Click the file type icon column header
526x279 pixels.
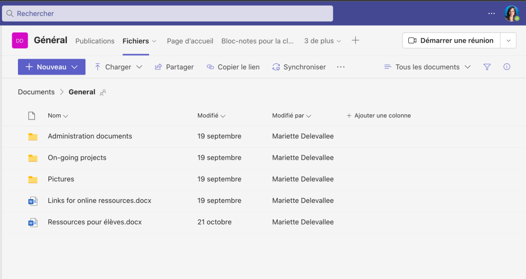pyautogui.click(x=32, y=116)
